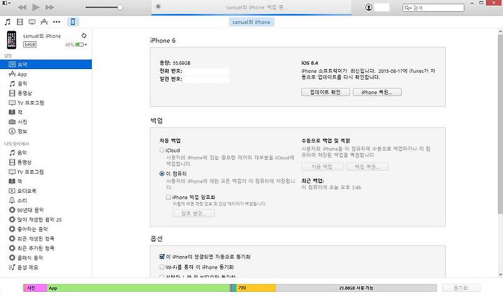The width and height of the screenshot is (503, 298).
Task: Open 사진 in the settings sidebar
Action: 46,121
